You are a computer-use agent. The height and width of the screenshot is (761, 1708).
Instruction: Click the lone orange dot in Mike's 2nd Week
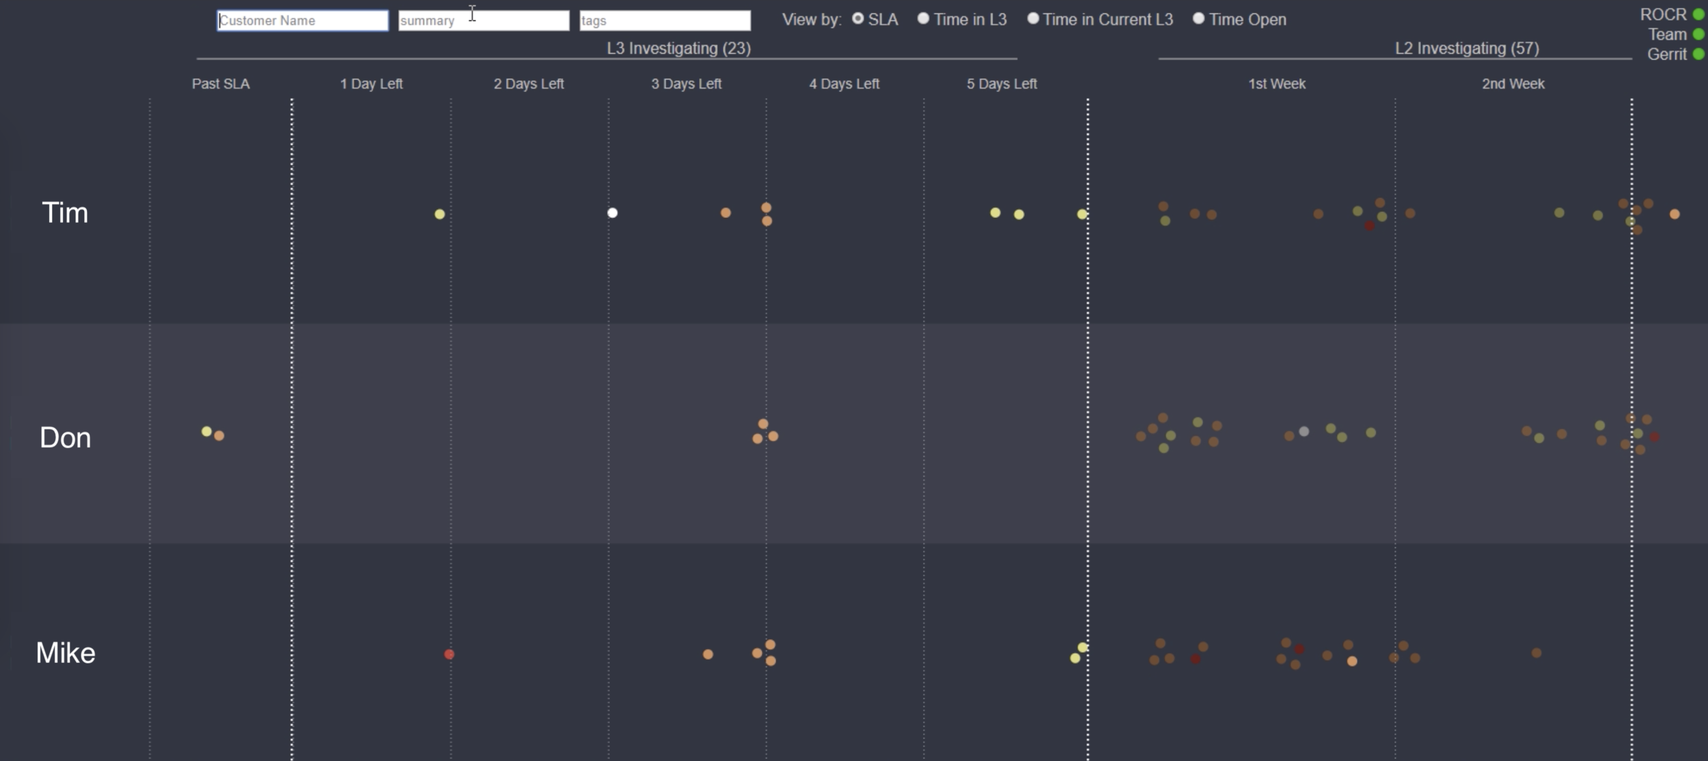[1536, 653]
